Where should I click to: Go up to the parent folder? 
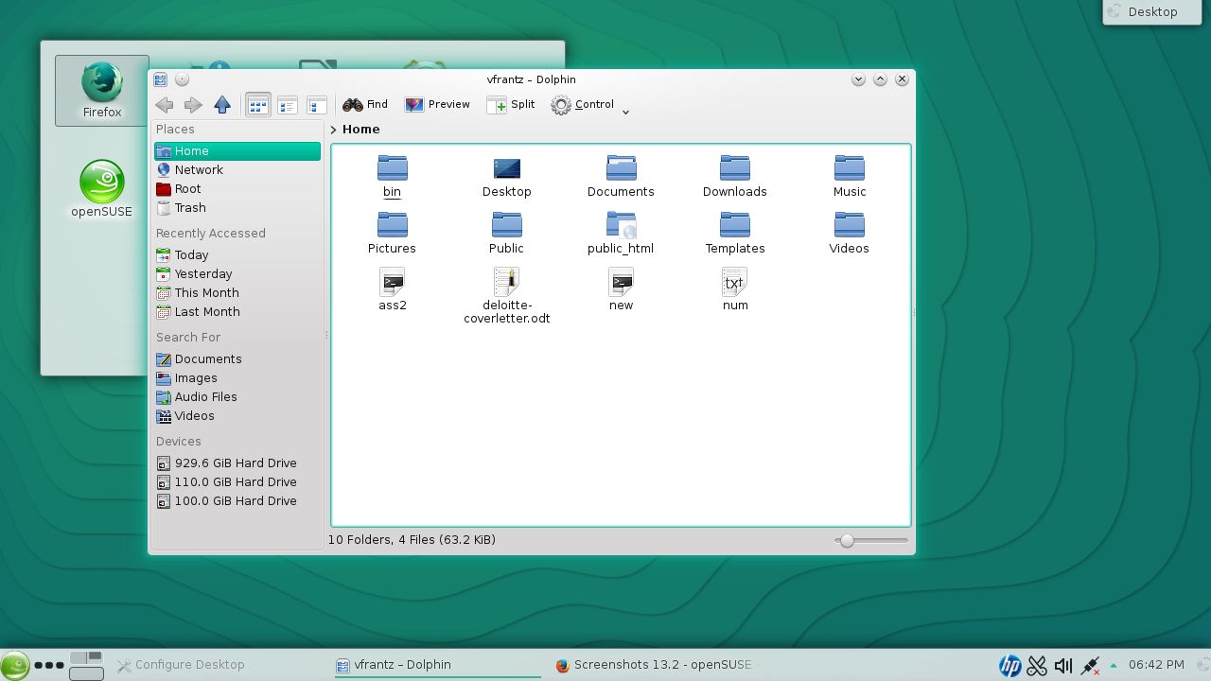(222, 105)
